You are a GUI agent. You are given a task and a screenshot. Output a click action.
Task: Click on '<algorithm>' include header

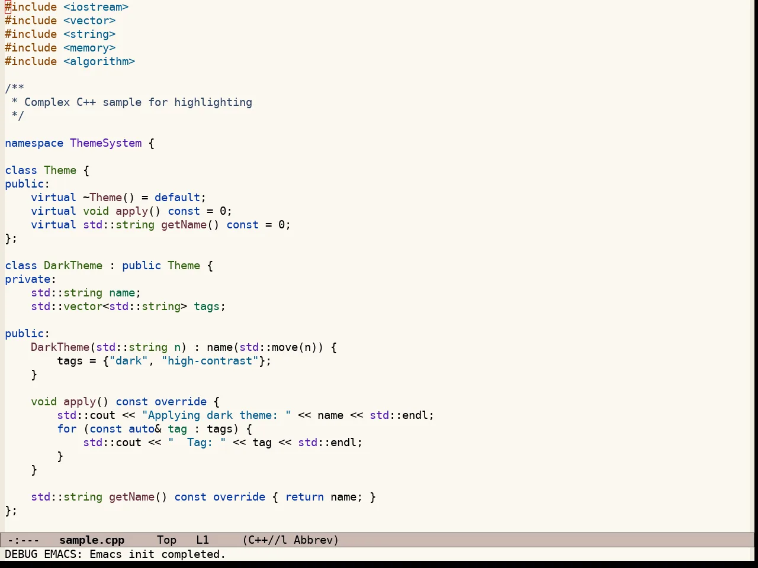point(99,62)
